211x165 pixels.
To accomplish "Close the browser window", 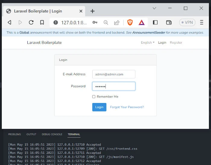I will [201, 8].
